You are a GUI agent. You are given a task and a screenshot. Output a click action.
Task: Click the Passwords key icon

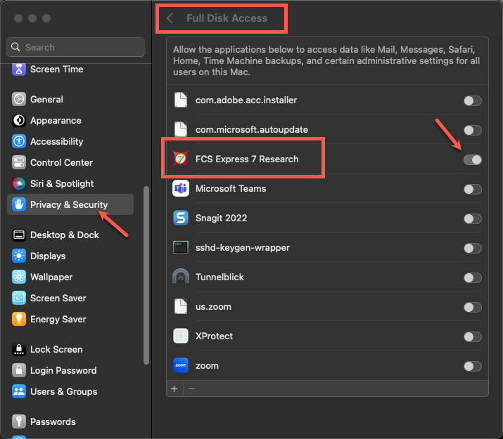[19, 421]
